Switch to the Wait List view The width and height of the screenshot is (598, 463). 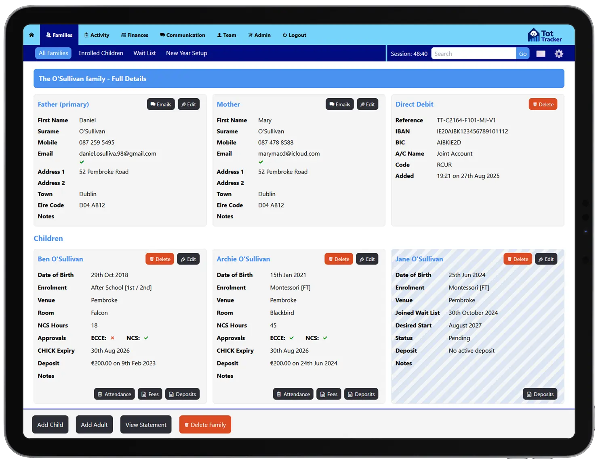144,53
